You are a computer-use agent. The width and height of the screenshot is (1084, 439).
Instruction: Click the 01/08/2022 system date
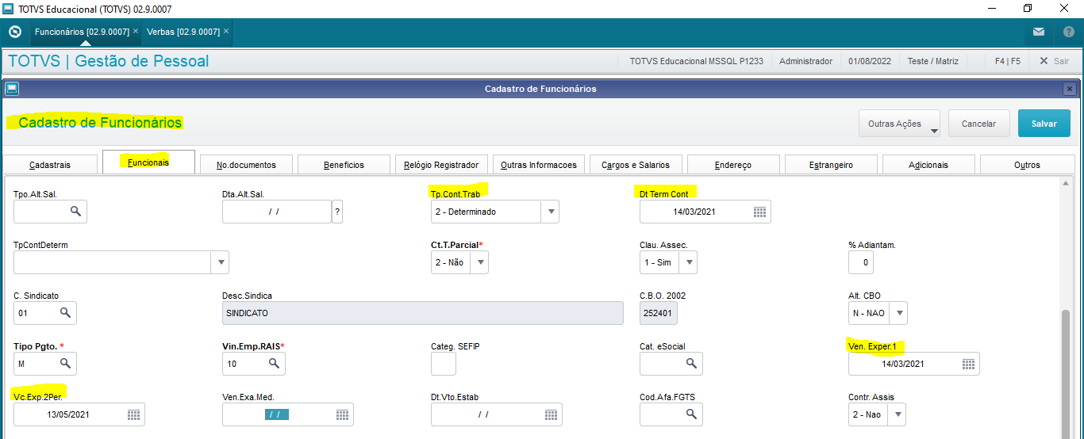point(870,61)
